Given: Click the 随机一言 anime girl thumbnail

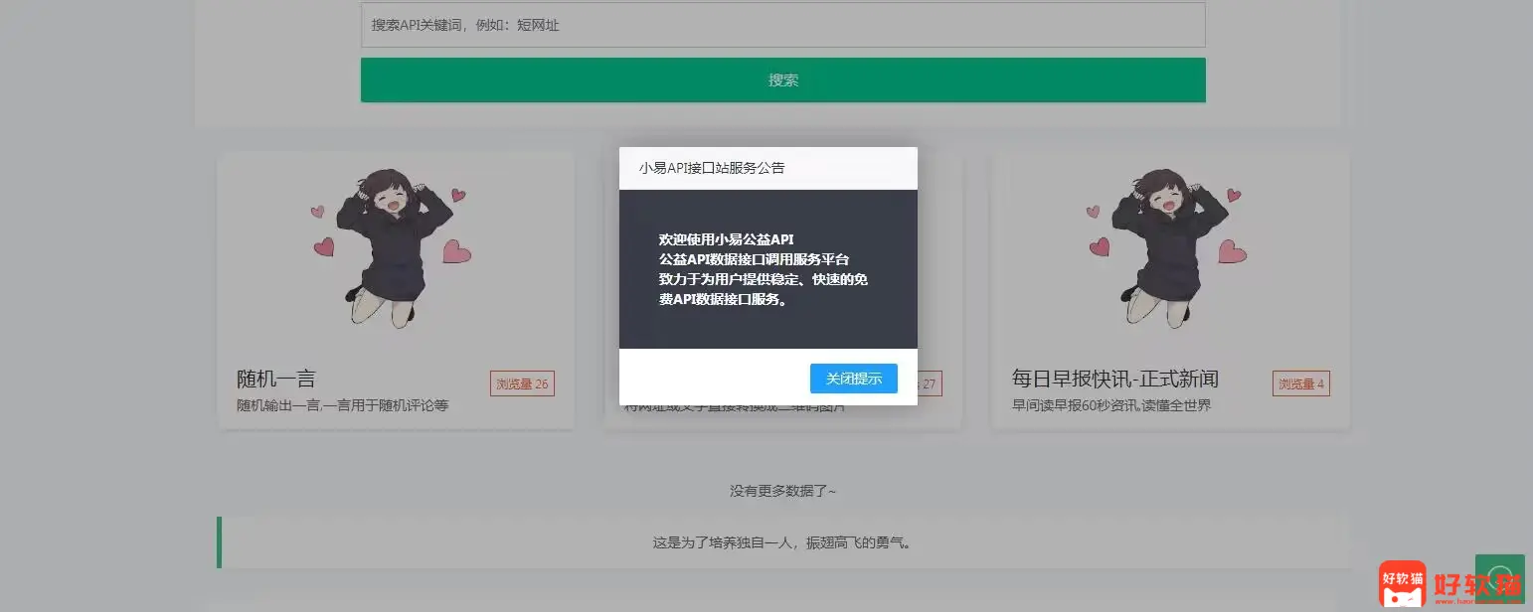Looking at the screenshot, I should tap(396, 246).
